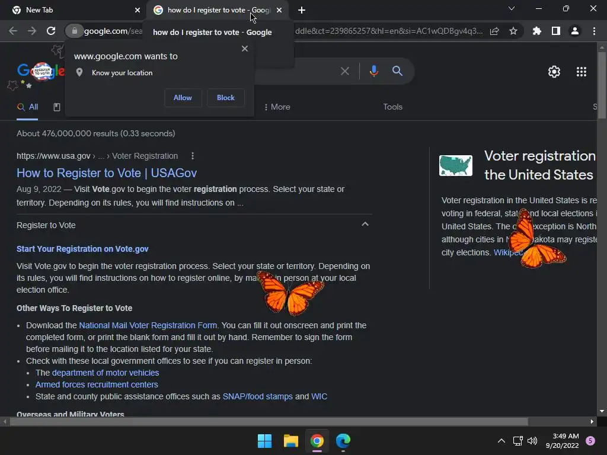The image size is (607, 455).
Task: Open Windows Start menu
Action: (x=265, y=441)
